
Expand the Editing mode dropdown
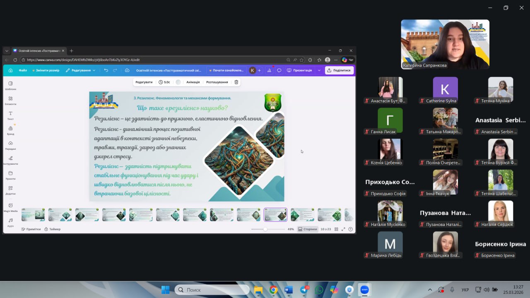(80, 70)
